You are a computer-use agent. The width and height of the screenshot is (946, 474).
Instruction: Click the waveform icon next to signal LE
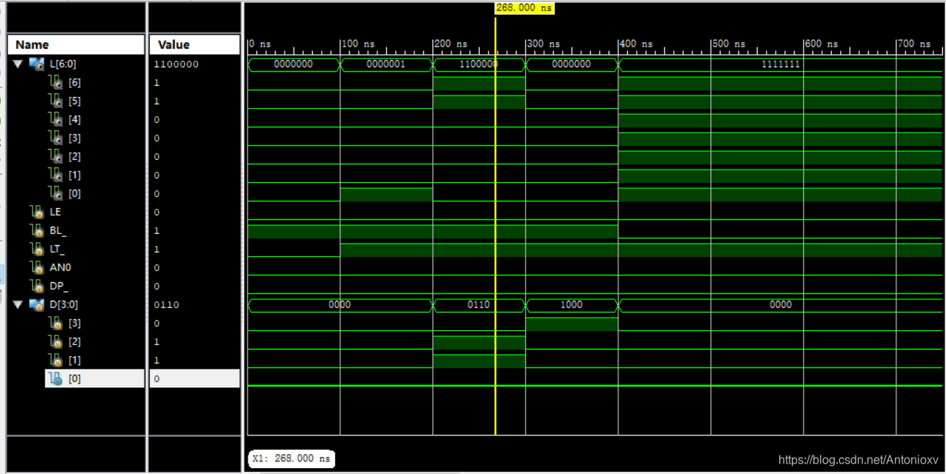coord(37,212)
